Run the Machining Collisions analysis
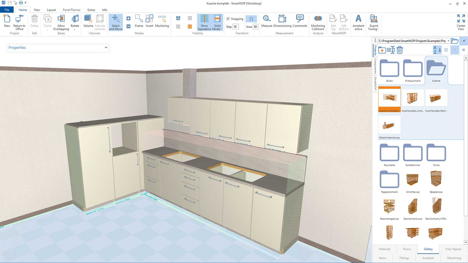Viewport: 468px width, 263px height. click(318, 22)
